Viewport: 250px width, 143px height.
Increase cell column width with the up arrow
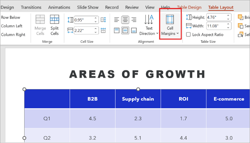pyautogui.click(x=96, y=29)
